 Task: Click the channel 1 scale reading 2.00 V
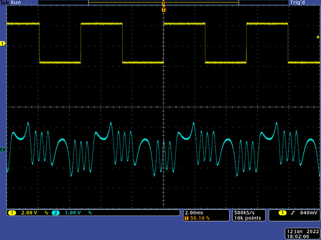tap(29, 213)
